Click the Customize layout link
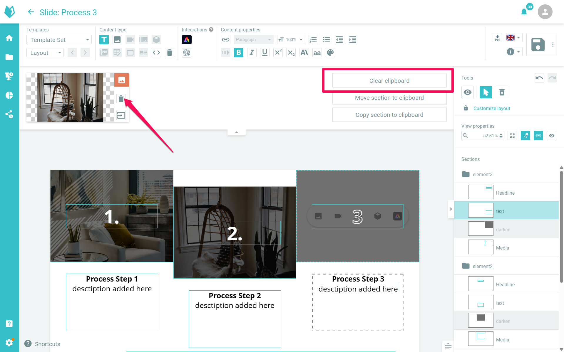This screenshot has width=564, height=352. pyautogui.click(x=492, y=108)
